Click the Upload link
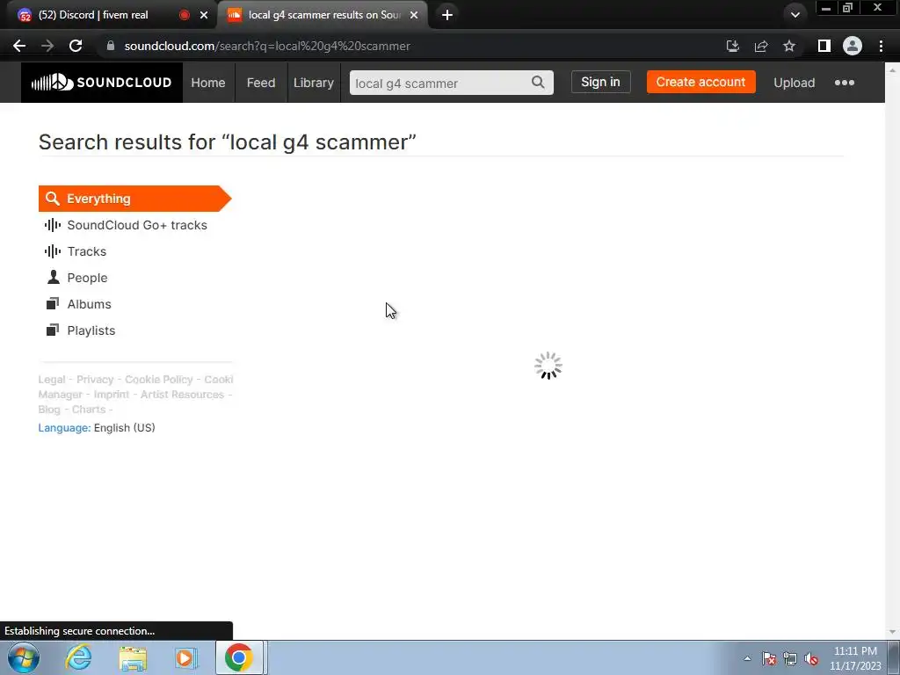Viewport: 900px width, 675px height. point(794,83)
